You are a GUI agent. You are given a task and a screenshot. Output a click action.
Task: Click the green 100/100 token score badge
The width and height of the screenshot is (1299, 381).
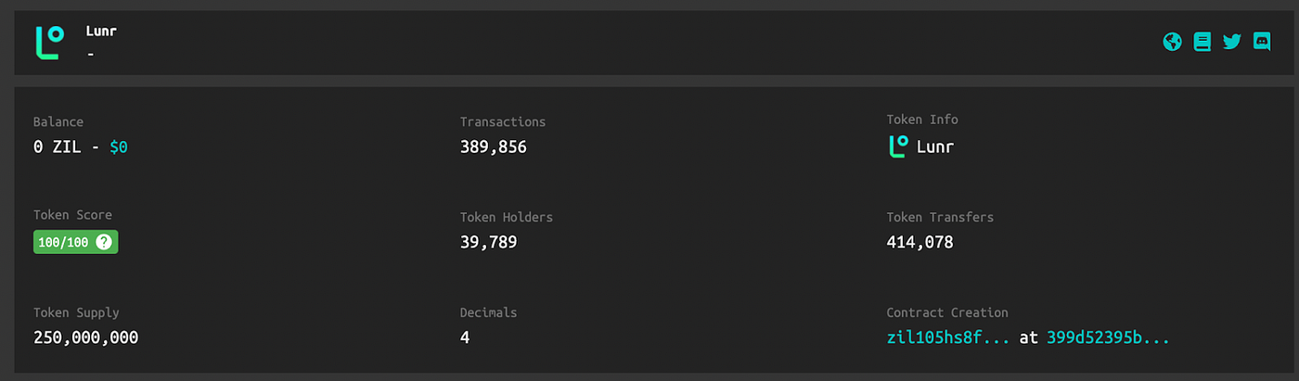76,242
